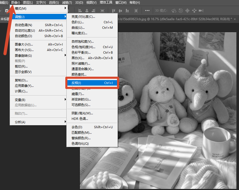Image resolution: width=239 pixels, height=190 pixels.
Task: Click the align left edges icon
Action: [80, 10]
